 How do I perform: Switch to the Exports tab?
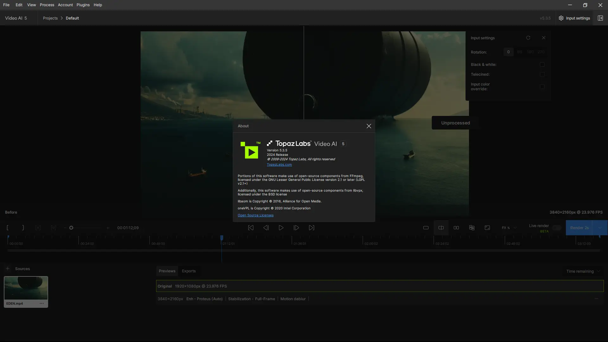click(189, 271)
